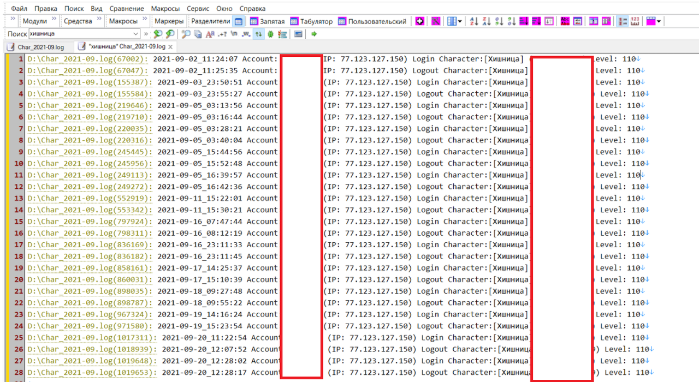This screenshot has width=699, height=382.
Task: Toggle the \n escape sequence search option
Action: [234, 34]
